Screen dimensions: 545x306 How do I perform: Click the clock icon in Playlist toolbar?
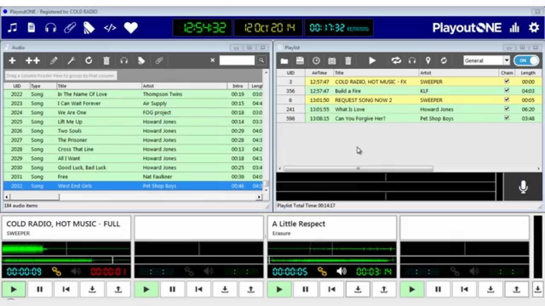pyautogui.click(x=316, y=61)
